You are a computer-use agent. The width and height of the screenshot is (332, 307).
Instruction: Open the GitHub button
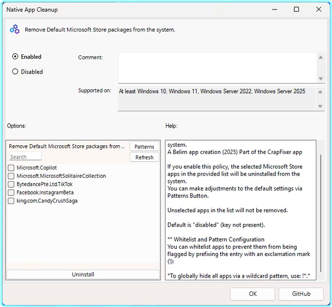pos(301,294)
